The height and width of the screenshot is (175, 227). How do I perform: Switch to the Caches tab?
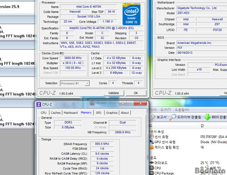[x=55, y=113]
